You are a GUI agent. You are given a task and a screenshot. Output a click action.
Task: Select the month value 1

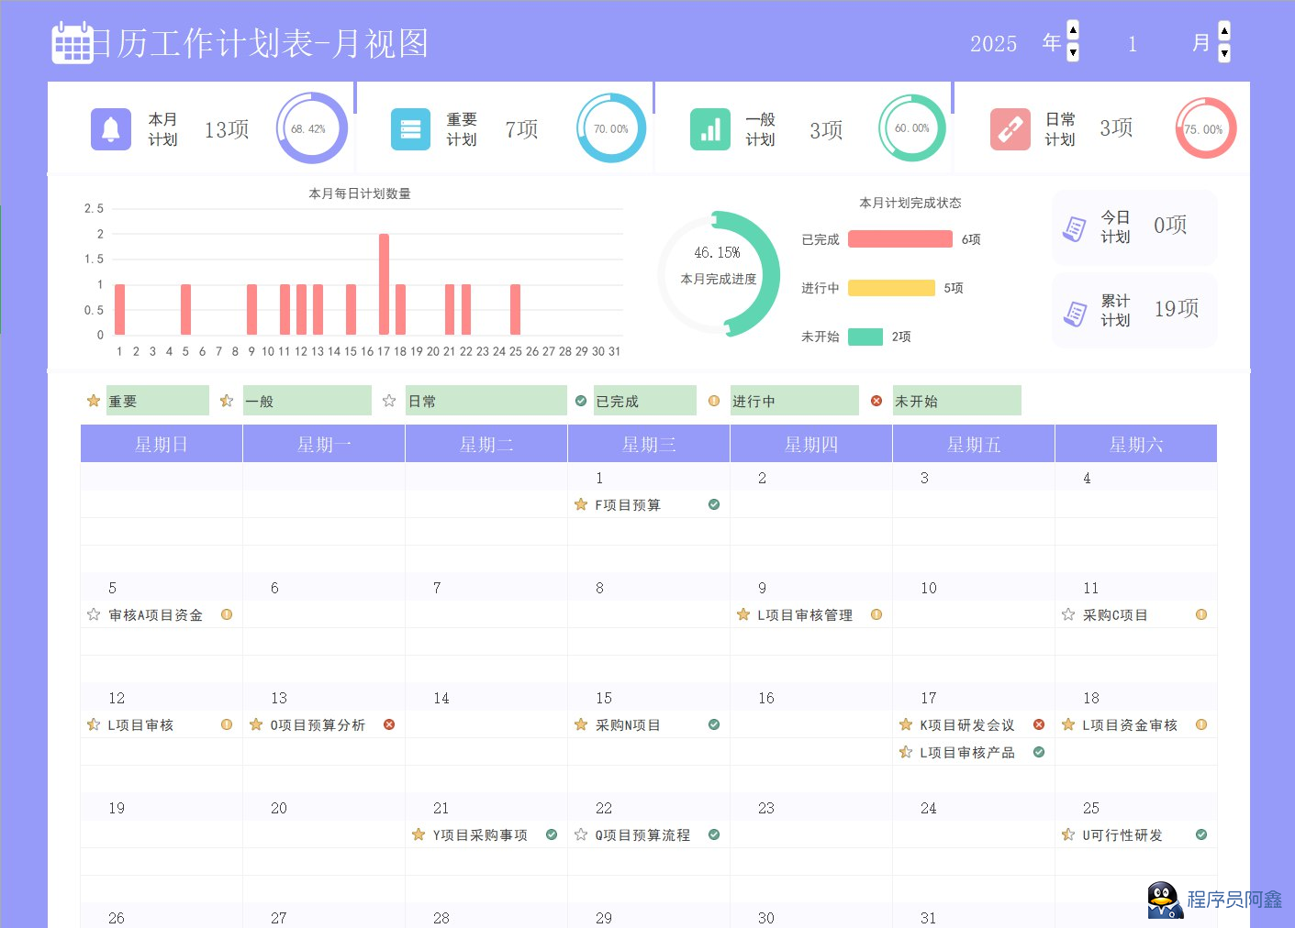(1133, 44)
